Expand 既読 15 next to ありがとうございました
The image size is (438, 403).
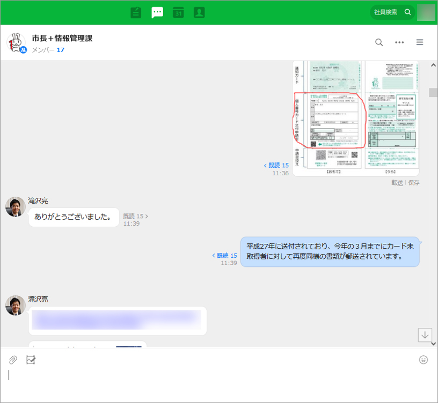pyautogui.click(x=135, y=217)
